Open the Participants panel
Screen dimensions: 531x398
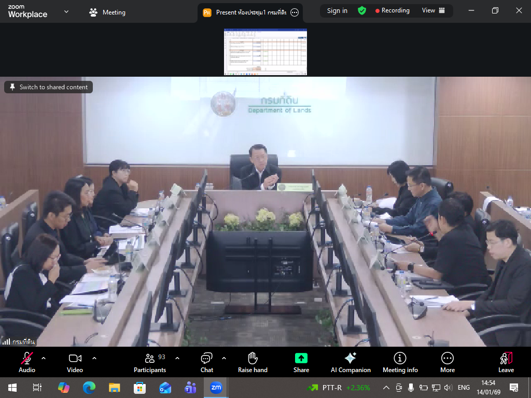[x=150, y=362]
